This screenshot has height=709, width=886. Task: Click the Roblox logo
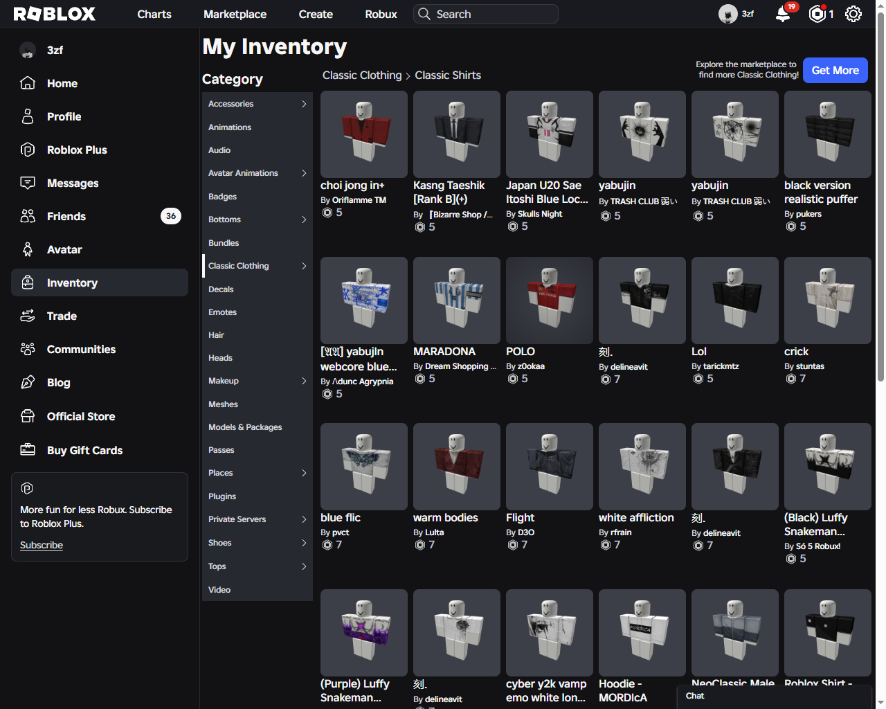coord(55,14)
